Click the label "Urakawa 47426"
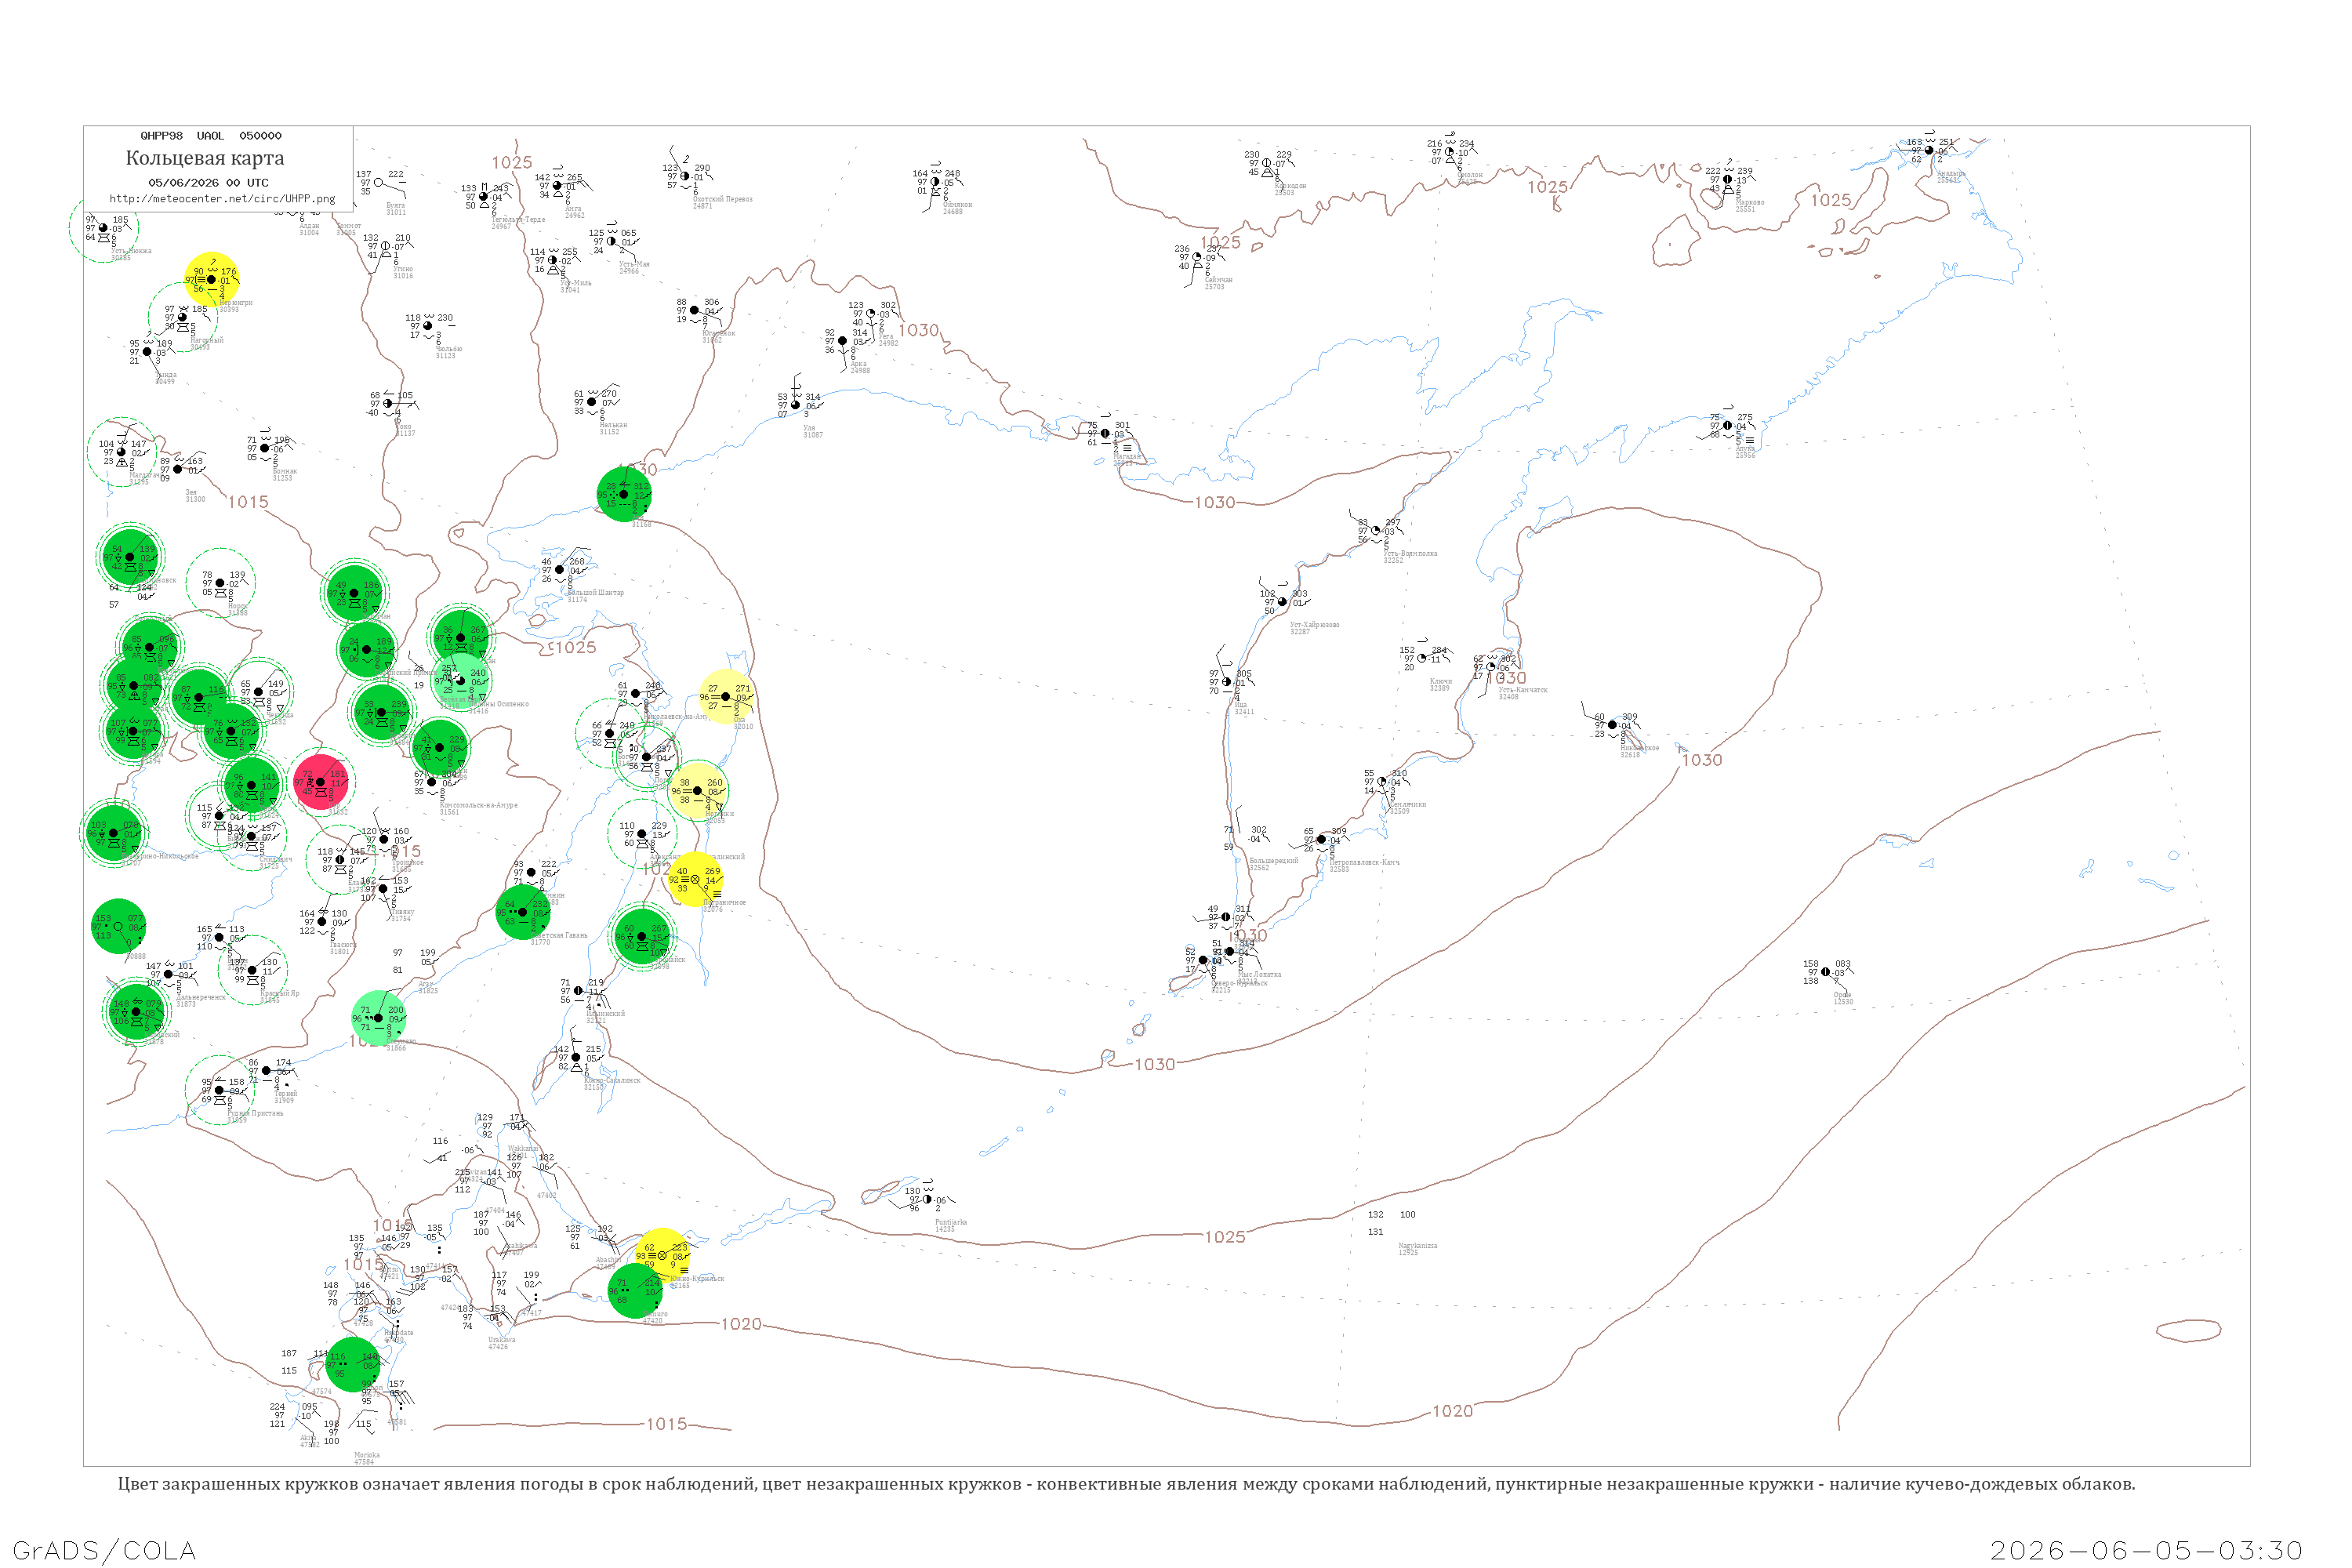2352x1568 pixels. click(501, 1344)
